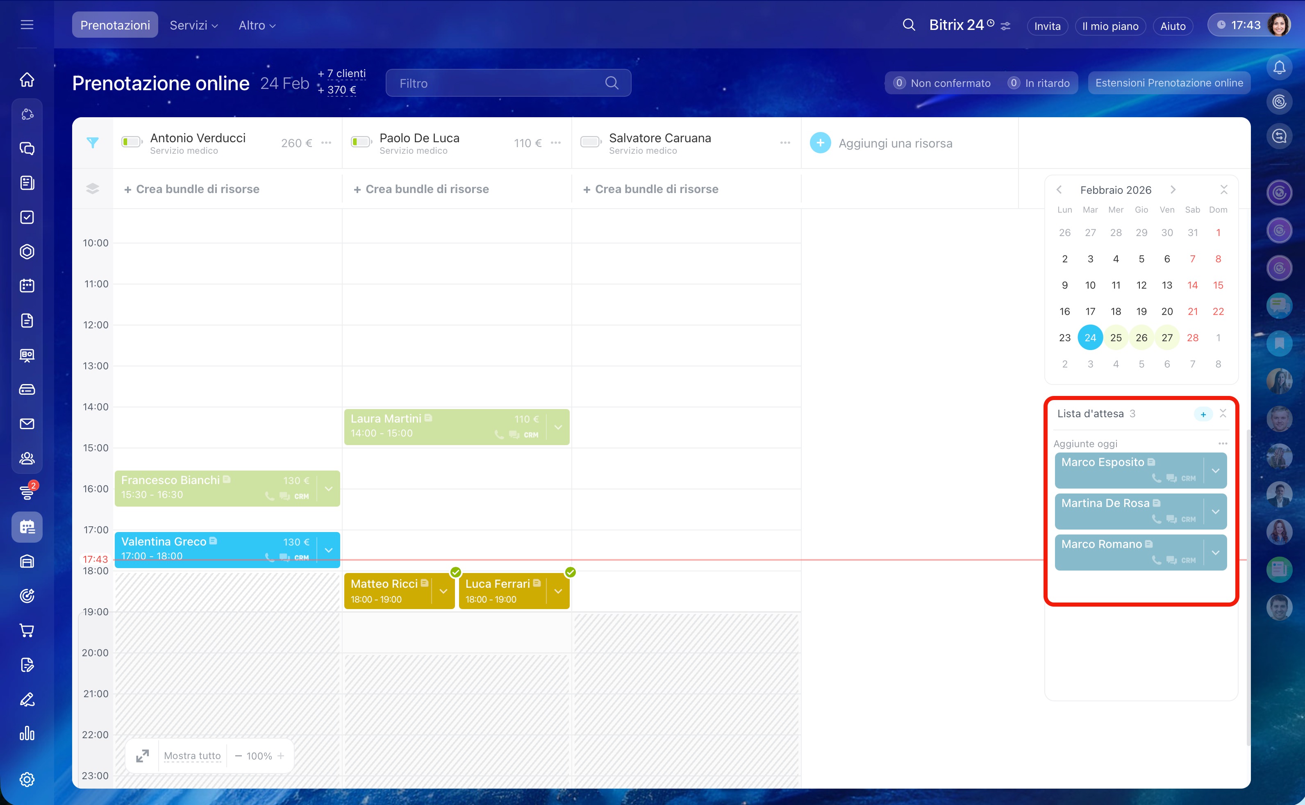
Task: Expand Valentina Greco booking chevron
Action: tap(329, 550)
